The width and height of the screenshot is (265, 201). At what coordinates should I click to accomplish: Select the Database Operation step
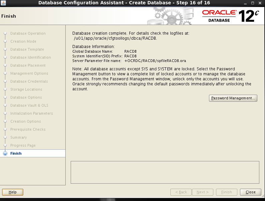tap(28, 33)
